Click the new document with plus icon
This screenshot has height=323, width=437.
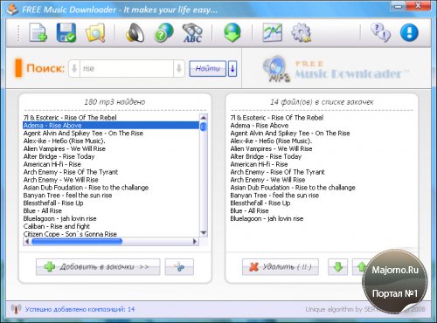pyautogui.click(x=38, y=32)
